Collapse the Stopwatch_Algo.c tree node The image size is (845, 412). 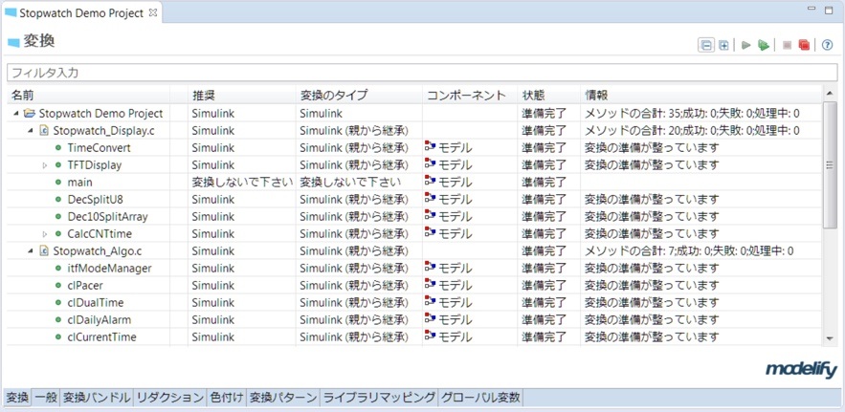31,251
